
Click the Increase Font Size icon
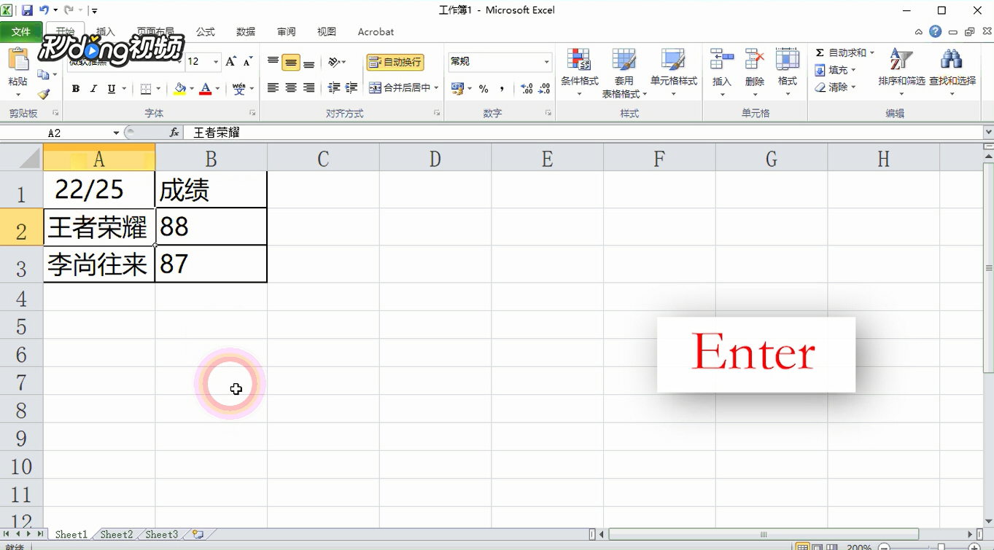pyautogui.click(x=230, y=62)
